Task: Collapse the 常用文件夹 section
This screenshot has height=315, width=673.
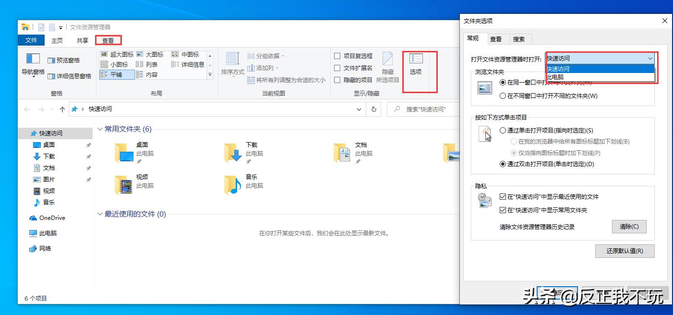Action: click(x=99, y=129)
